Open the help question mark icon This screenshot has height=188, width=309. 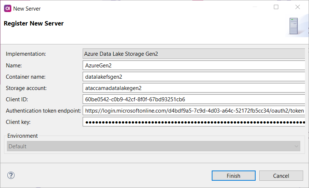11,176
